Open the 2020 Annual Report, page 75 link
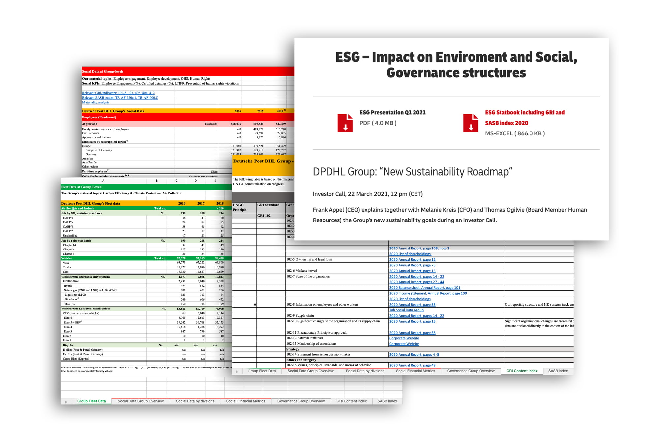The width and height of the screenshot is (659, 440). tap(412, 265)
